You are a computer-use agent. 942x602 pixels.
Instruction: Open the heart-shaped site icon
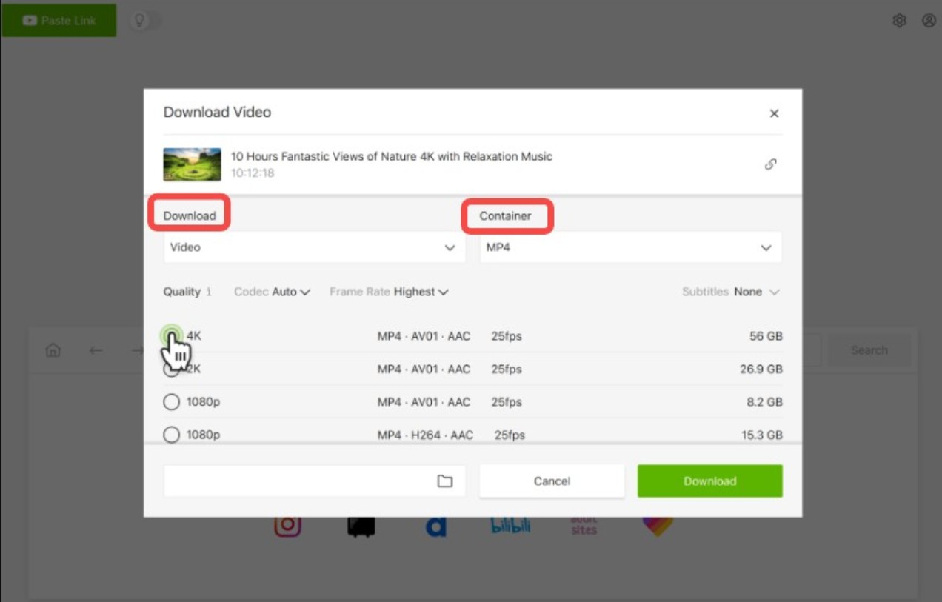pos(658,526)
